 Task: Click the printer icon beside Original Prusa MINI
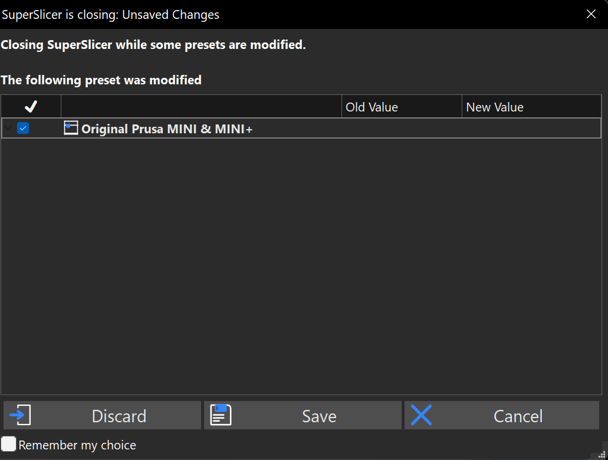pos(71,128)
